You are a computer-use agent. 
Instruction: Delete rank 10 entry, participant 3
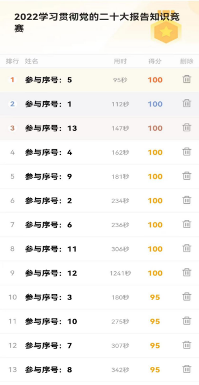(186, 297)
